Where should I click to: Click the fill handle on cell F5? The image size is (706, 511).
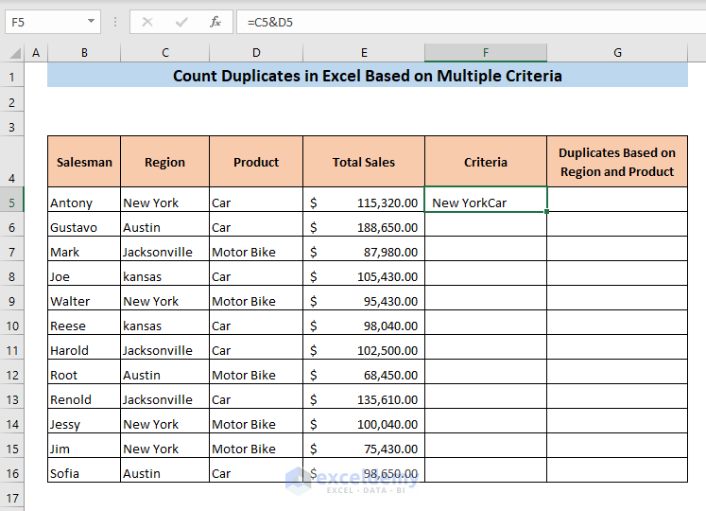pyautogui.click(x=546, y=212)
